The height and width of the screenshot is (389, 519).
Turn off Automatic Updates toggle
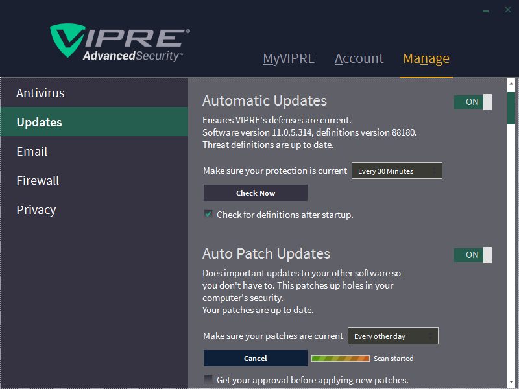(x=473, y=102)
